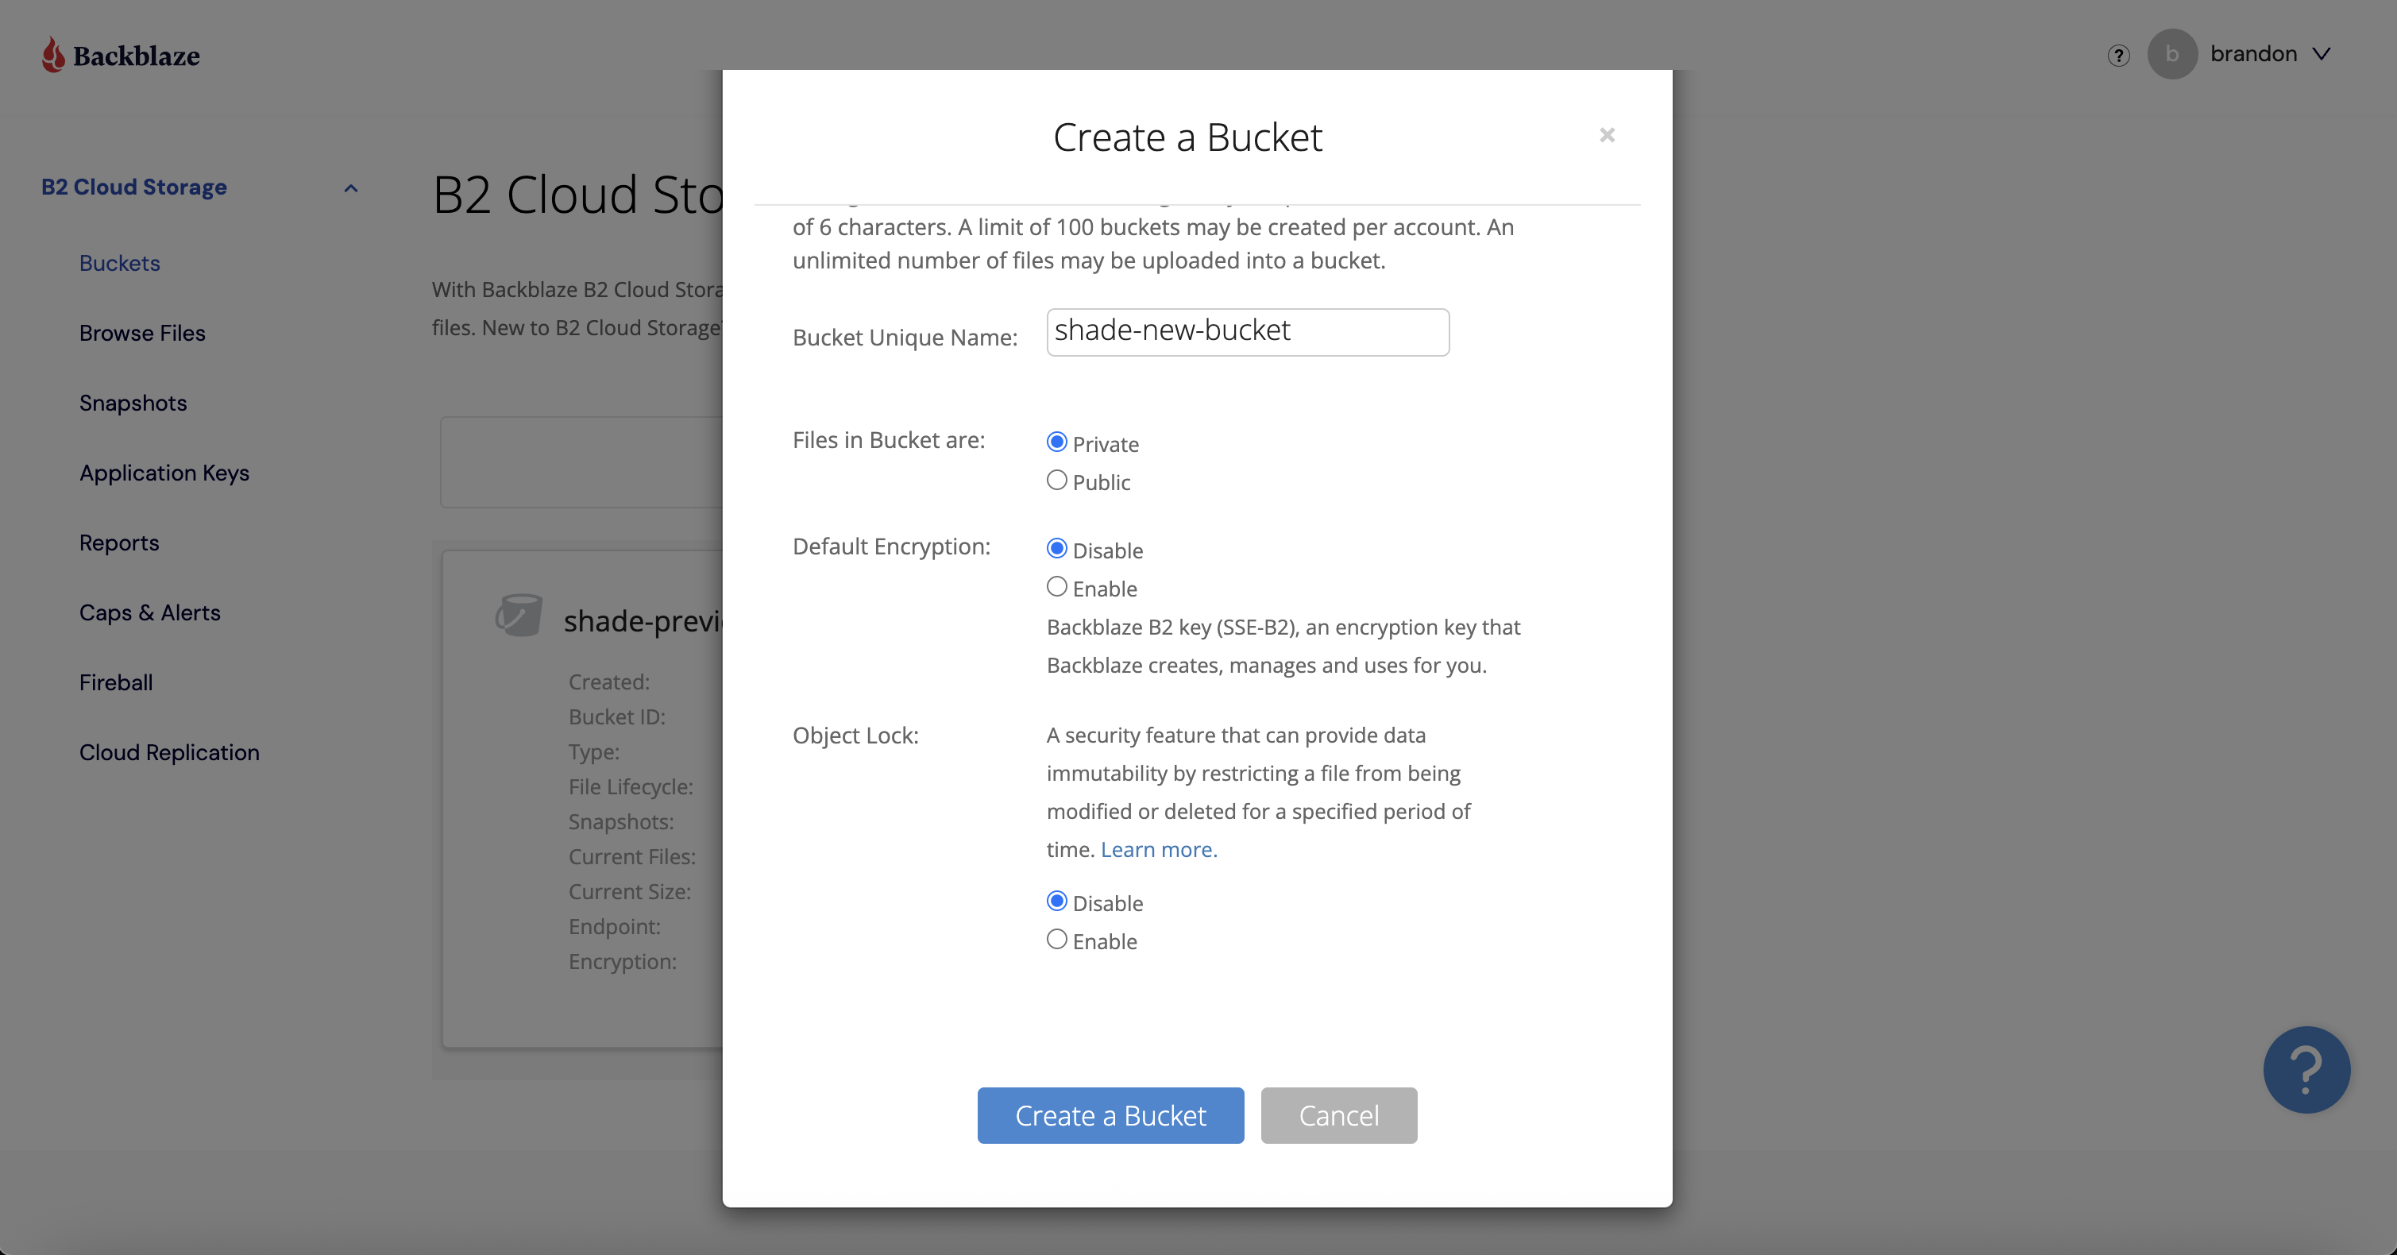Enable Object Lock radio option
Image resolution: width=2397 pixels, height=1255 pixels.
[1056, 940]
